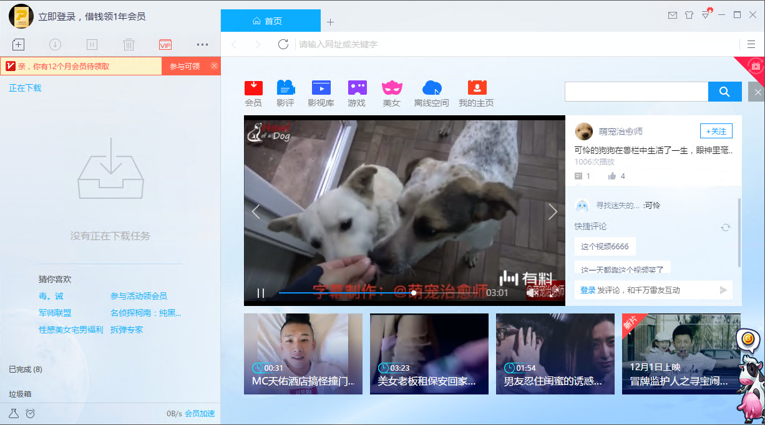Click the 参与活动领会员 link

pos(139,296)
